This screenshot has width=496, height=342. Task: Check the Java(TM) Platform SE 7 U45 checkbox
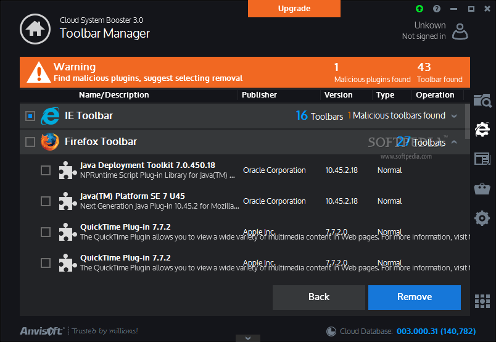pyautogui.click(x=46, y=201)
